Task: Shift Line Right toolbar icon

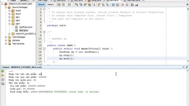Action: 117,5
